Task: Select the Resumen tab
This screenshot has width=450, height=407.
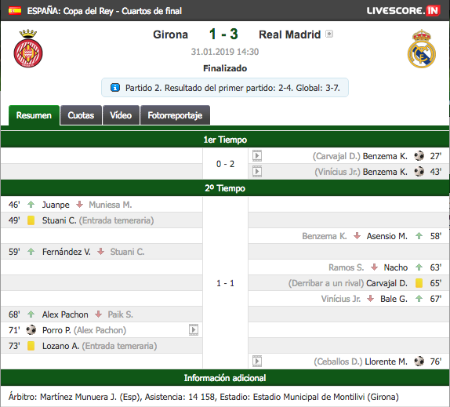Action: click(34, 115)
